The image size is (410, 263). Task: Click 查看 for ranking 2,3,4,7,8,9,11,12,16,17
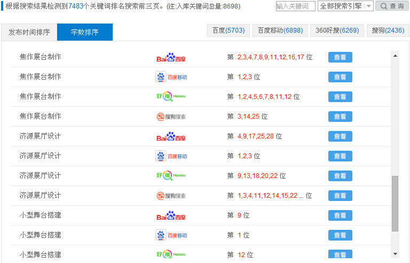point(340,57)
